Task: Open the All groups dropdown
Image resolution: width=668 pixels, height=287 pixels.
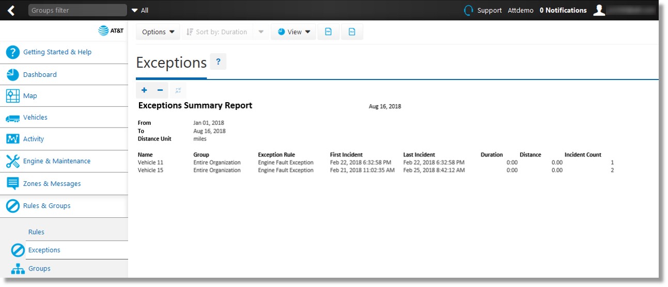Action: [140, 10]
